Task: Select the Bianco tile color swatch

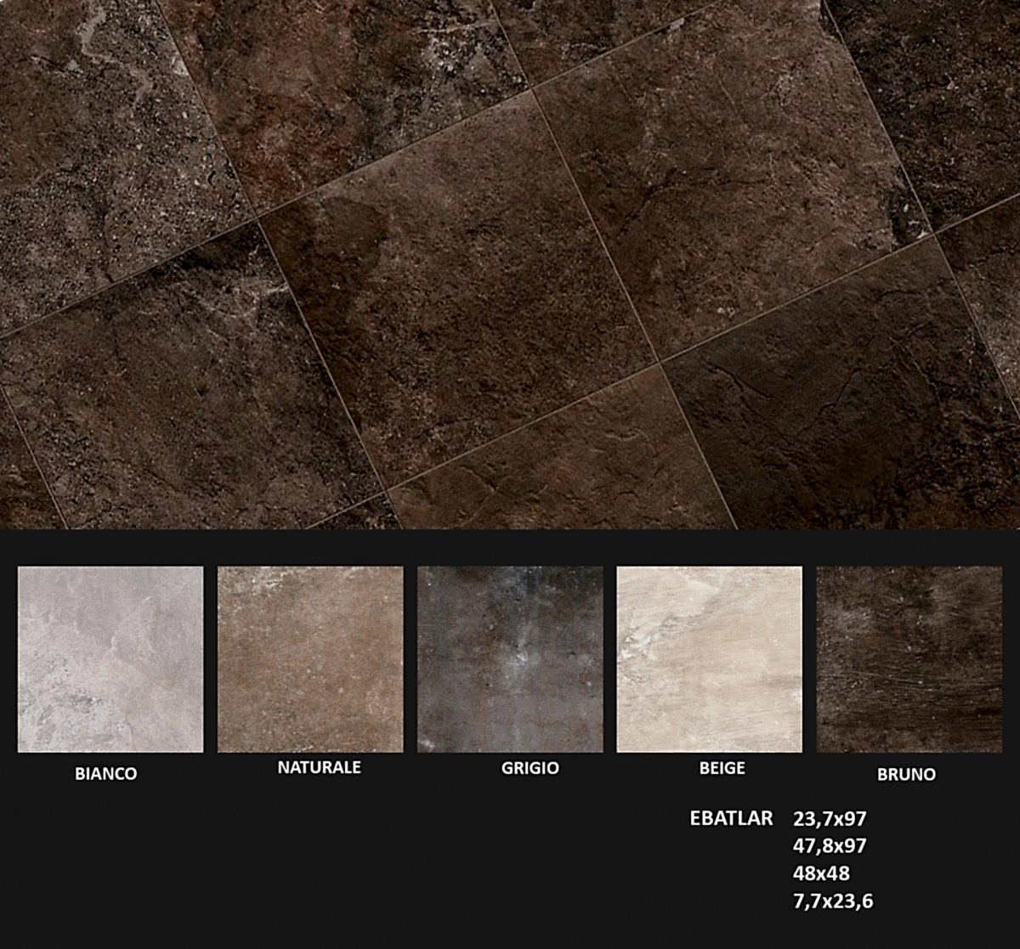Action: 110,659
